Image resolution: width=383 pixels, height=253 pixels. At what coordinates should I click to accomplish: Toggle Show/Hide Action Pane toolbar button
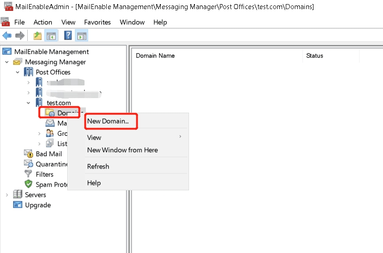point(82,35)
